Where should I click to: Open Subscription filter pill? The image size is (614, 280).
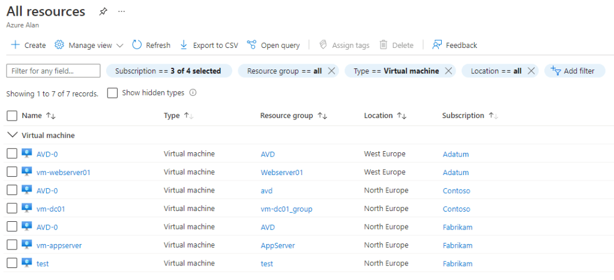[168, 71]
